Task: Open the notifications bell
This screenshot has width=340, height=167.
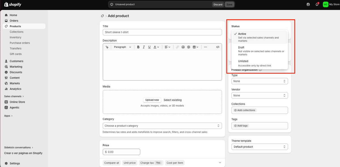Action: tap(317, 5)
